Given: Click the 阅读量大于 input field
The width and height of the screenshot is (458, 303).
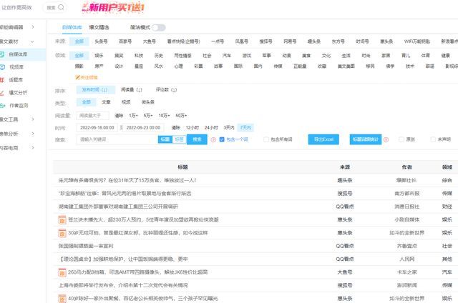Looking at the screenshot, I should (92, 116).
